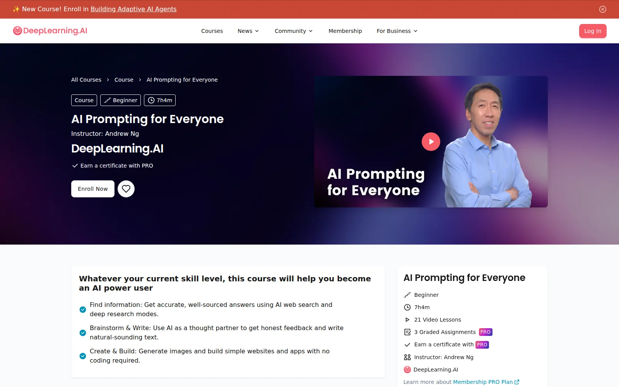The image size is (619, 387).
Task: Open the Membership PRO Plan link
Action: tap(486, 382)
